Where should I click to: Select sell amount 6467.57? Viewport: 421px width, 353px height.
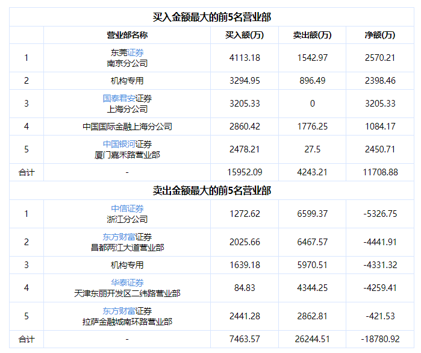tap(312, 242)
